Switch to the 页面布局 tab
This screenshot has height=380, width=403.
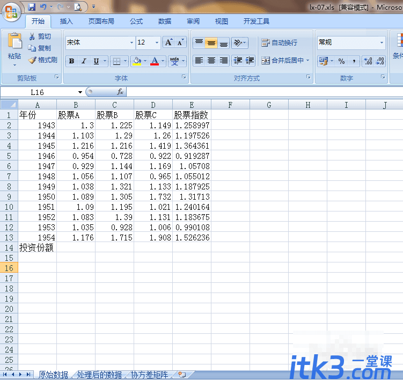click(x=101, y=21)
